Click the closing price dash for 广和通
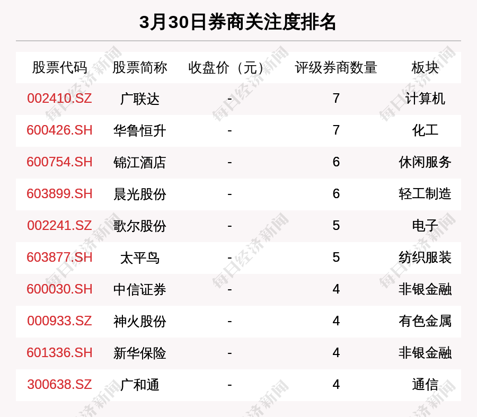The image size is (477, 417). pyautogui.click(x=229, y=385)
